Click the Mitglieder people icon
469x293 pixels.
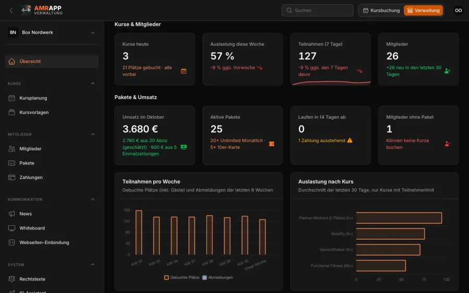[11, 149]
